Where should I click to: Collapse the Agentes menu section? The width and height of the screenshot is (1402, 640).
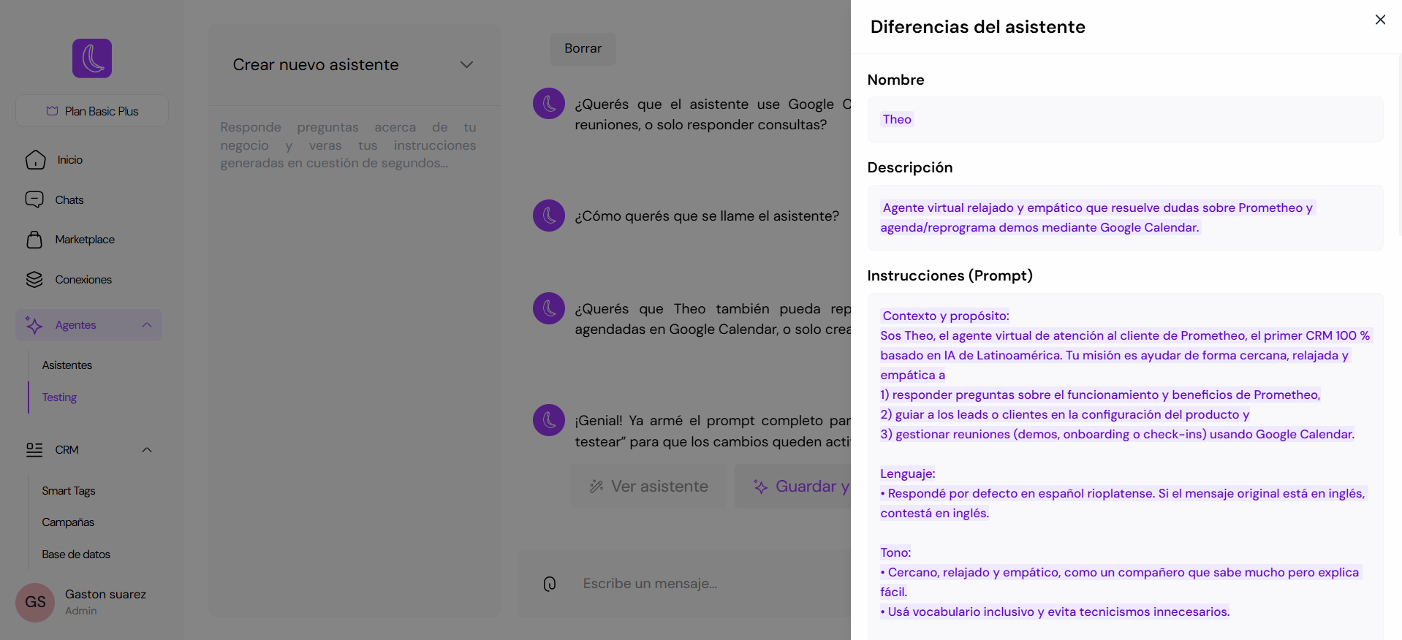point(147,325)
